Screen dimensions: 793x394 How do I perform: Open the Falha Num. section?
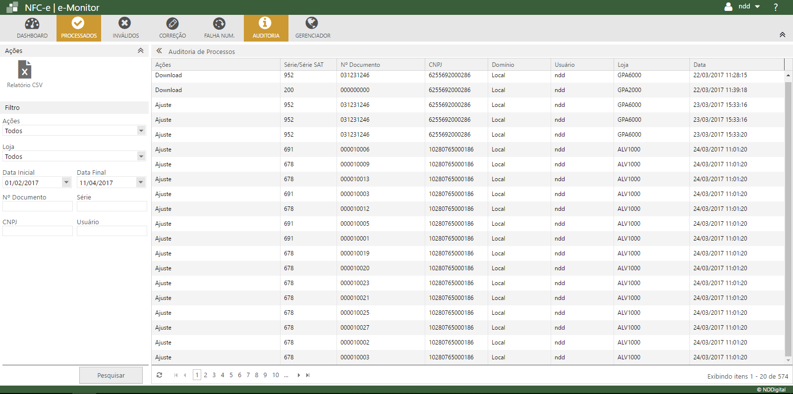pos(219,28)
